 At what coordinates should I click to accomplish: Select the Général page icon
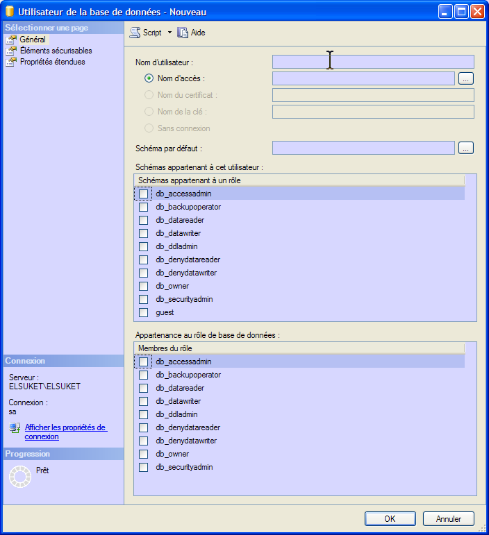coord(11,40)
